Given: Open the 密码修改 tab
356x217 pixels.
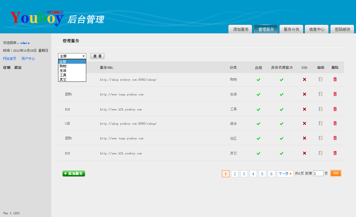Looking at the screenshot, I should (342, 29).
